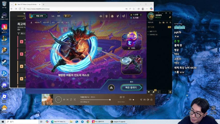This screenshot has height=124, width=220.
Task: Skip to previous track in music player
Action: 64,99
